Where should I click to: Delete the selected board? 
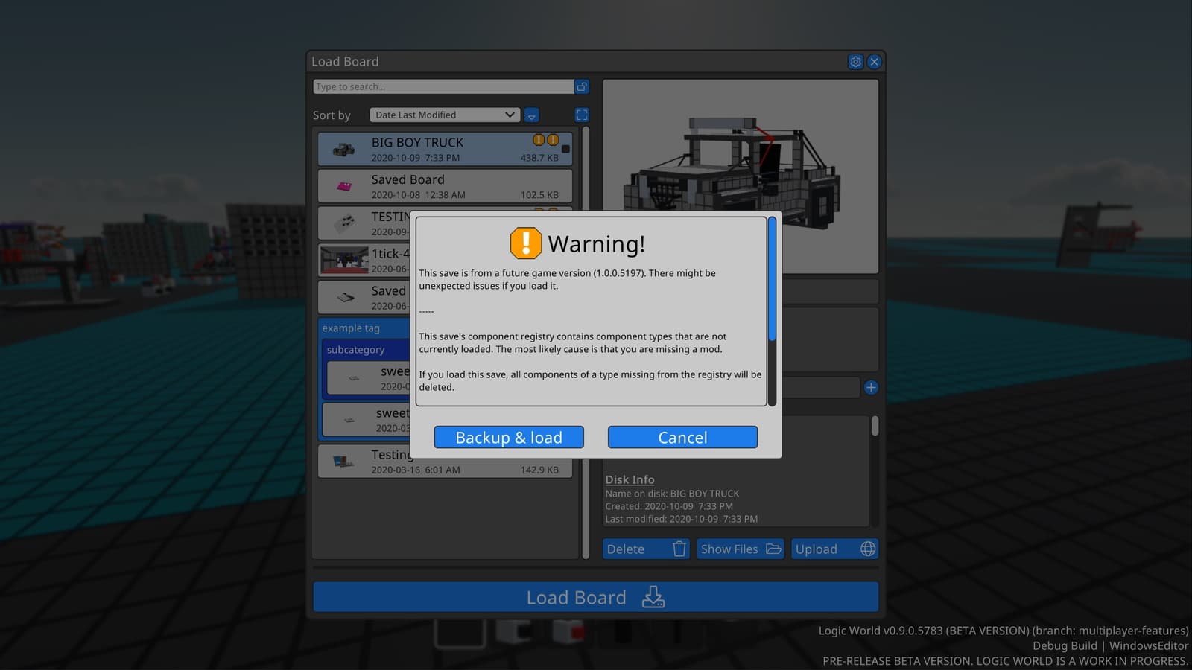click(x=646, y=549)
